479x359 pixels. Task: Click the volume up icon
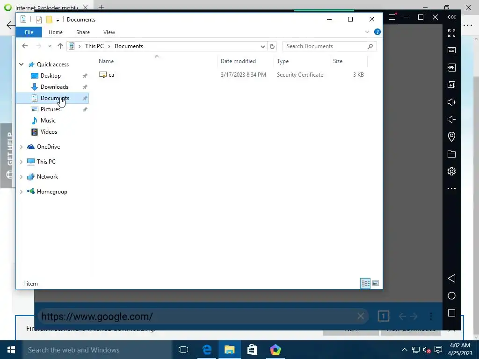[451, 102]
